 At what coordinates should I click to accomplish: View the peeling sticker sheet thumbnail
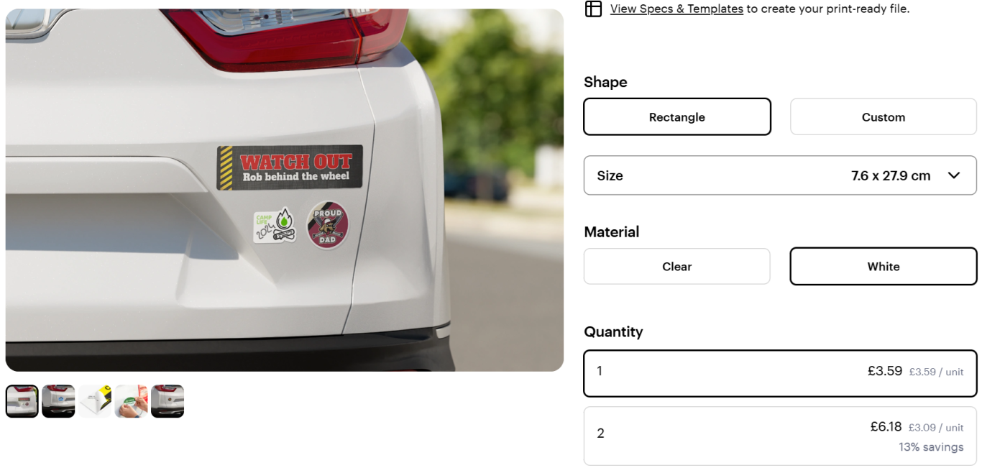tap(95, 401)
